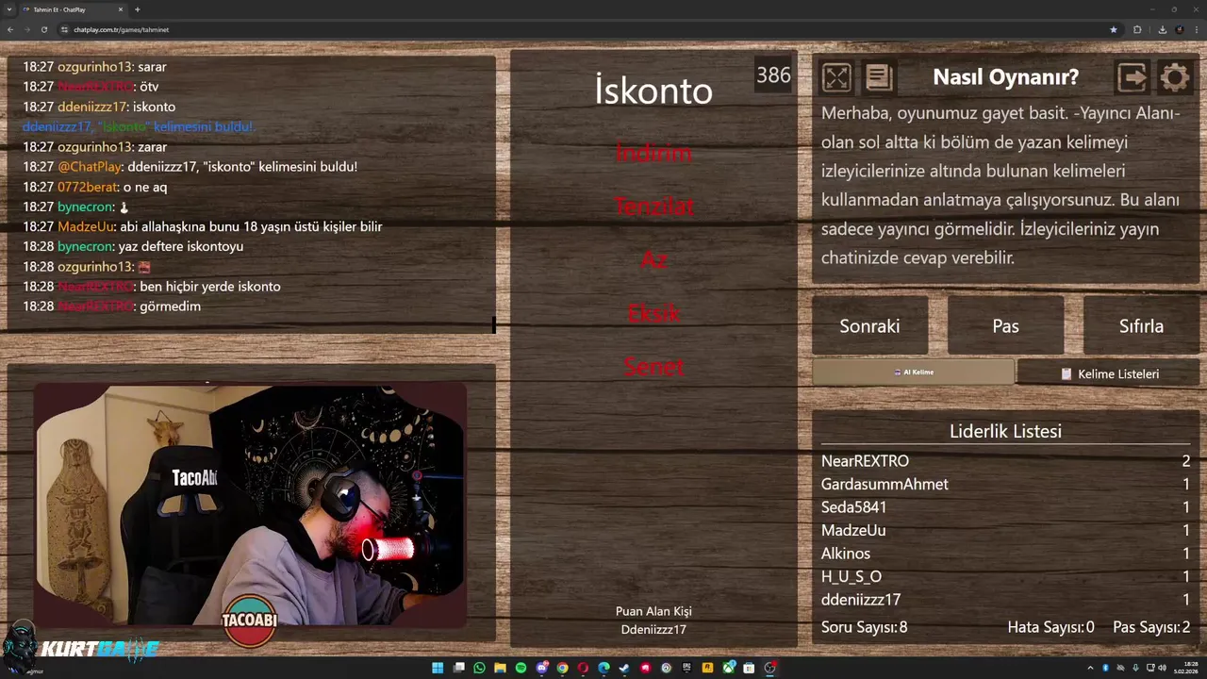Click forbidden word İndirim
The width and height of the screenshot is (1207, 679).
pyautogui.click(x=653, y=153)
